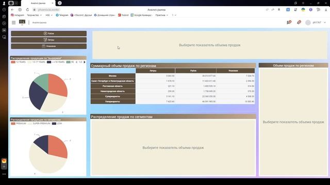Viewport: 330px width, 185px height.
Task: Close the Анализ рынка browser tab
Action: click(x=53, y=3)
